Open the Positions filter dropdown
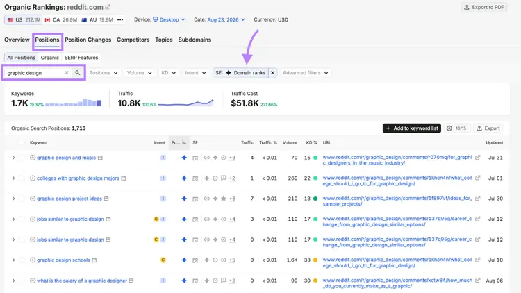The width and height of the screenshot is (521, 293). point(104,73)
